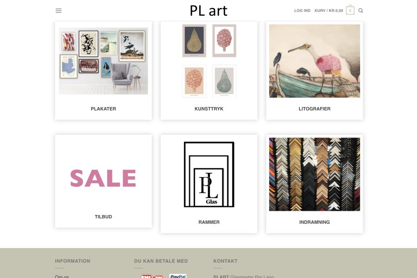Open the PLAKATER category

(x=103, y=109)
